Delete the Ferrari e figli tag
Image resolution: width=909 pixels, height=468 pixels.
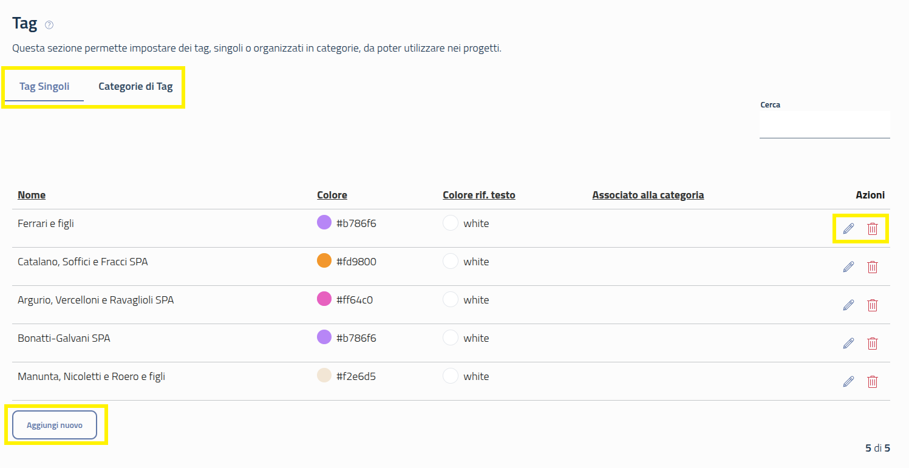[x=873, y=229]
